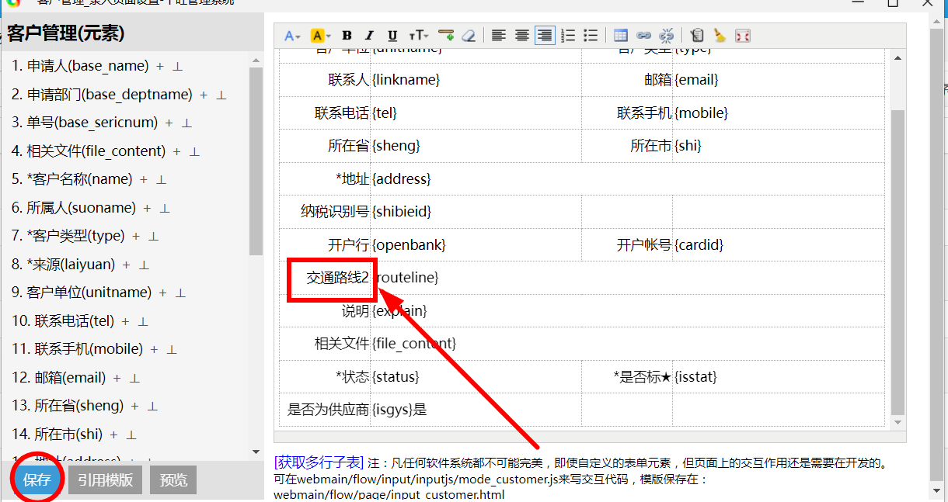Click the 保存 save button
This screenshot has width=948, height=502.
tap(37, 480)
